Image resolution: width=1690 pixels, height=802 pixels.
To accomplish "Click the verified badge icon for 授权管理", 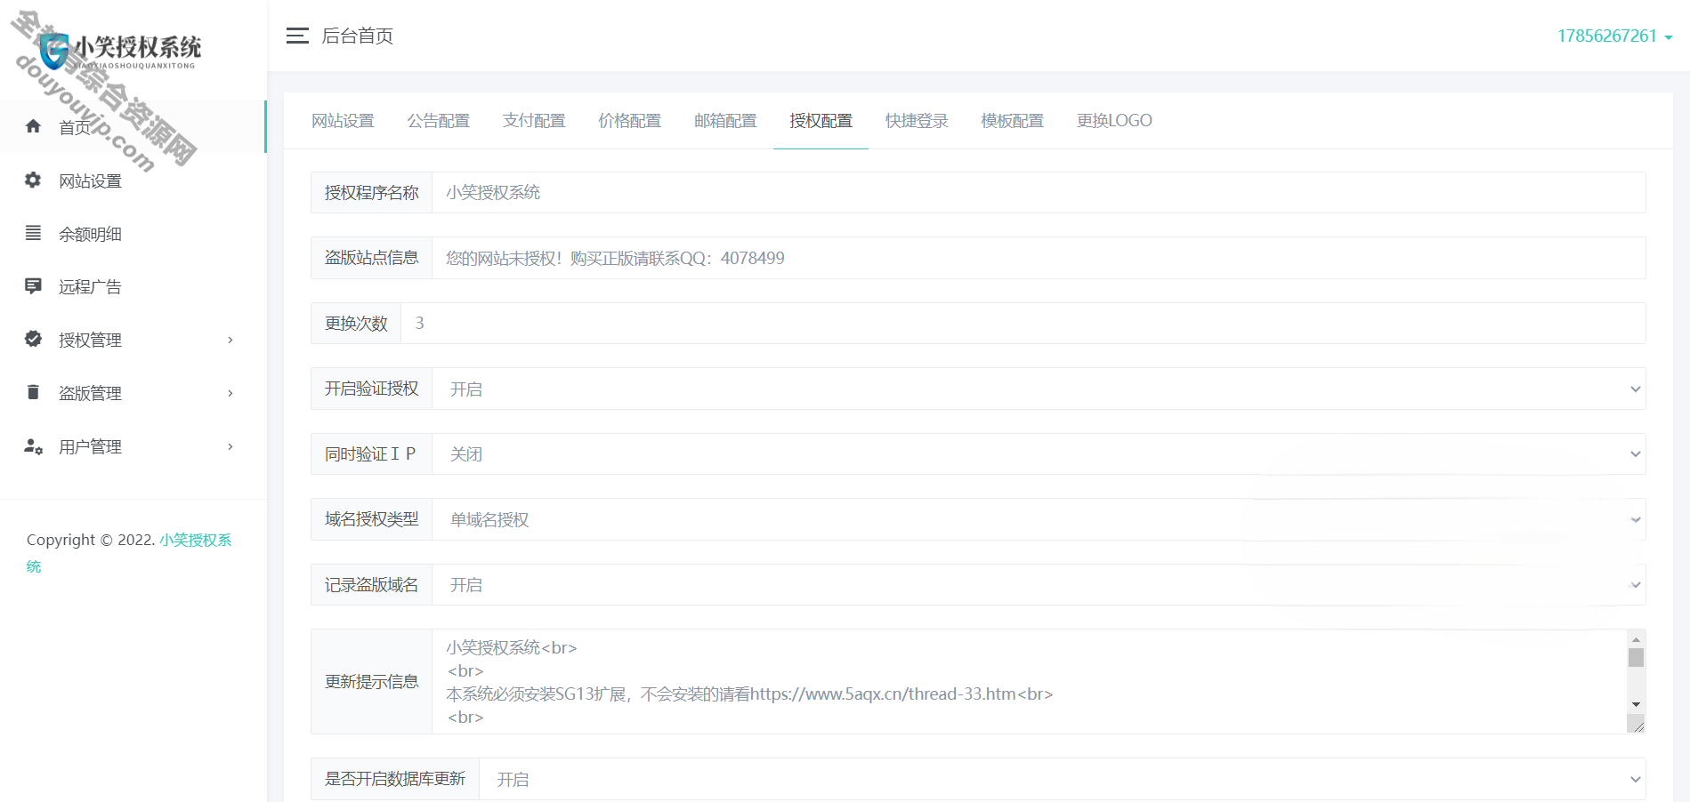I will 33,339.
